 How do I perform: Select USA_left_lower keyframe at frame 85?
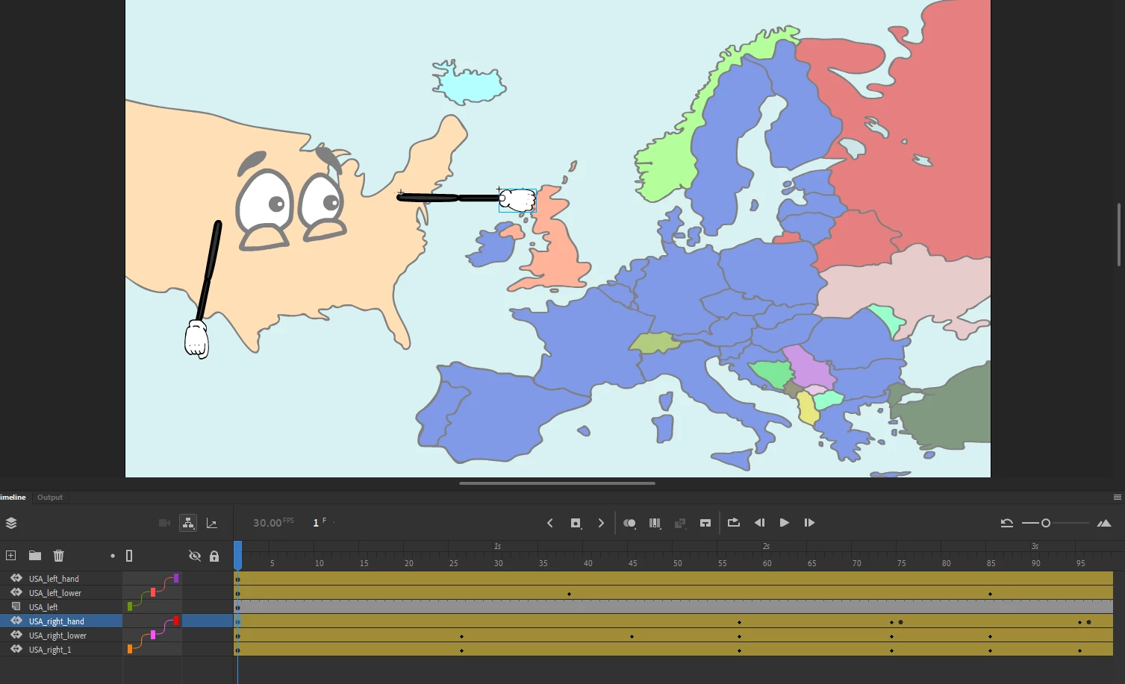pyautogui.click(x=990, y=594)
